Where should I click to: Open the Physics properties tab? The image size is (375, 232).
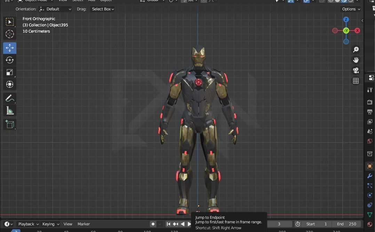(370, 195)
